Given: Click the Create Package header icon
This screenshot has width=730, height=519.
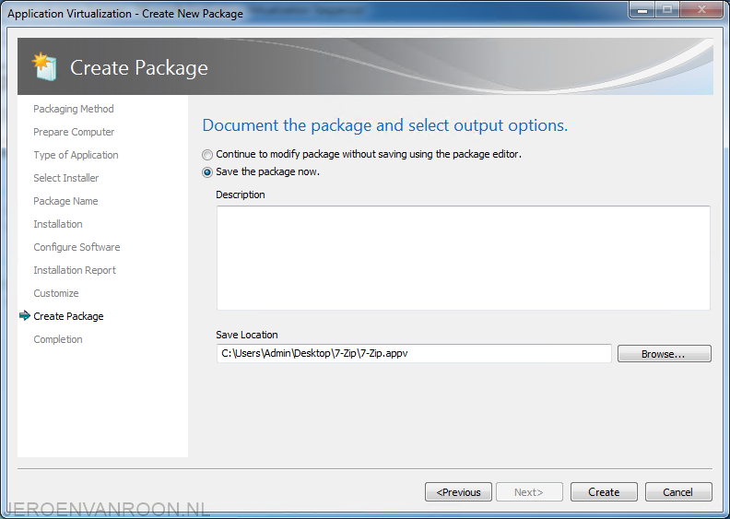Looking at the screenshot, I should point(44,66).
